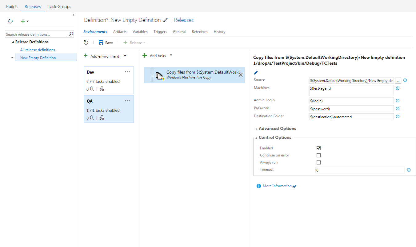This screenshot has width=416, height=247.
Task: Open the Source info icon
Action: (405, 80)
